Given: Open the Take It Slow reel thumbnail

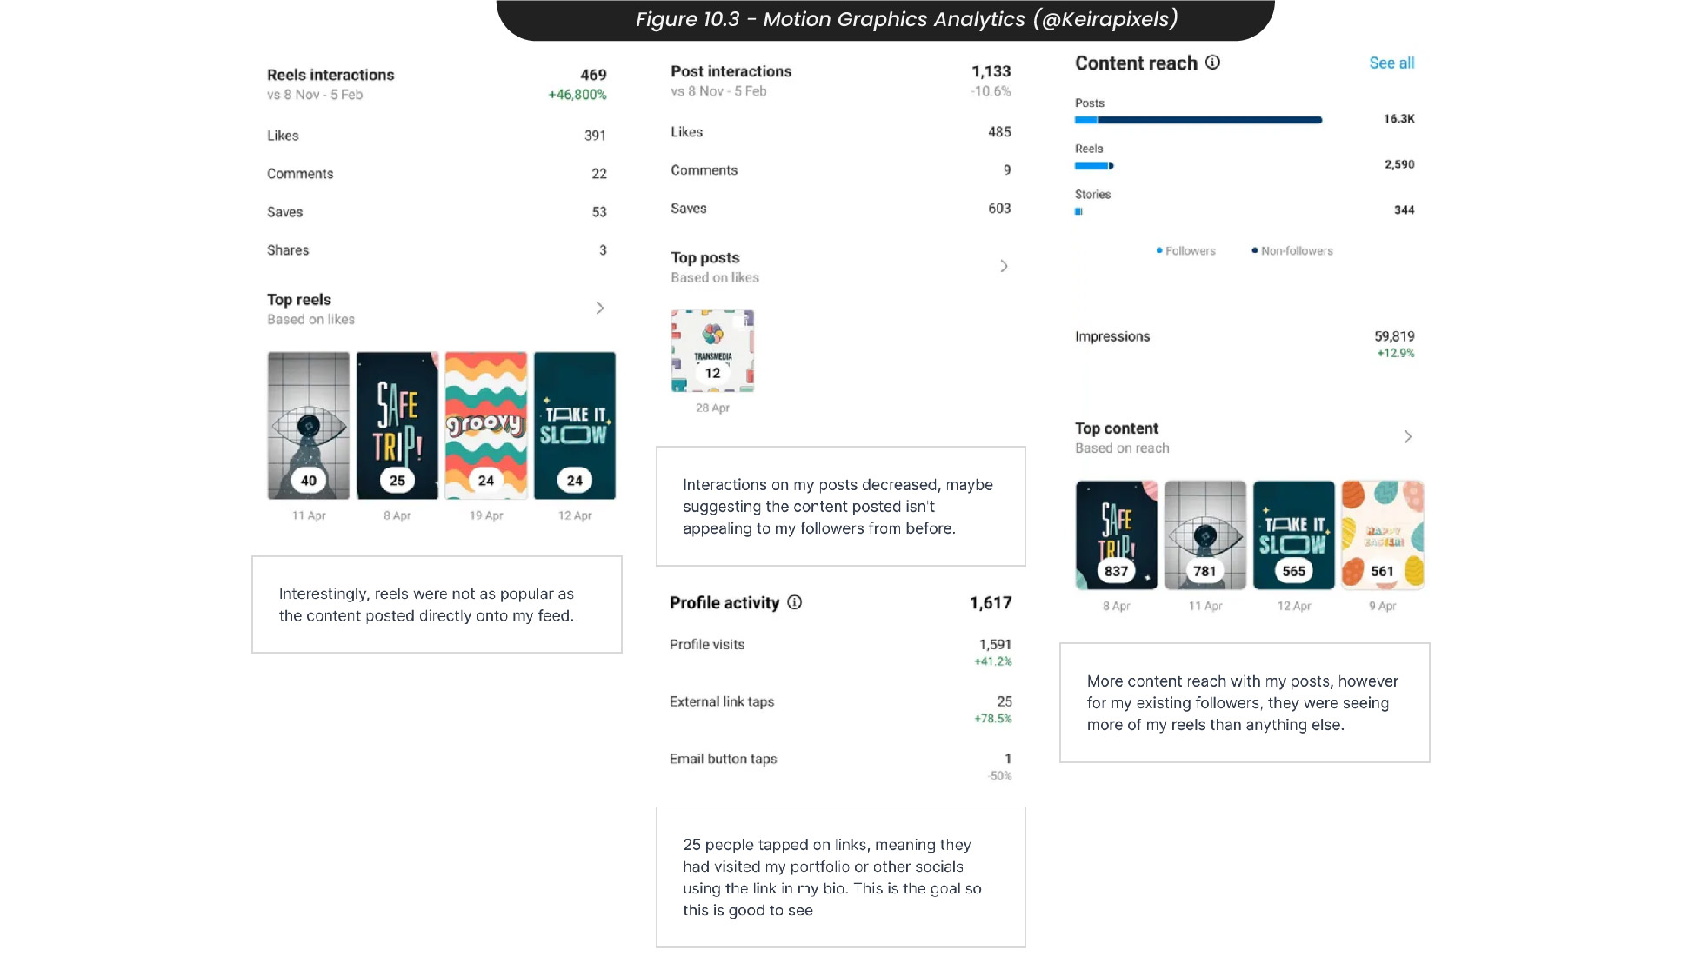Looking at the screenshot, I should 575,426.
